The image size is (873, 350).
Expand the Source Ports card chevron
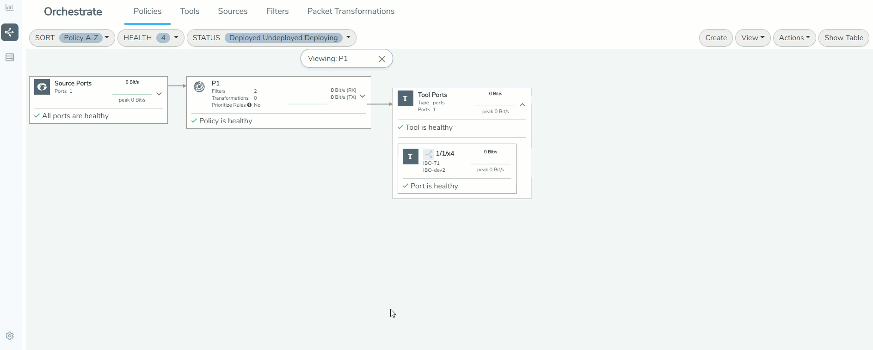click(x=159, y=94)
